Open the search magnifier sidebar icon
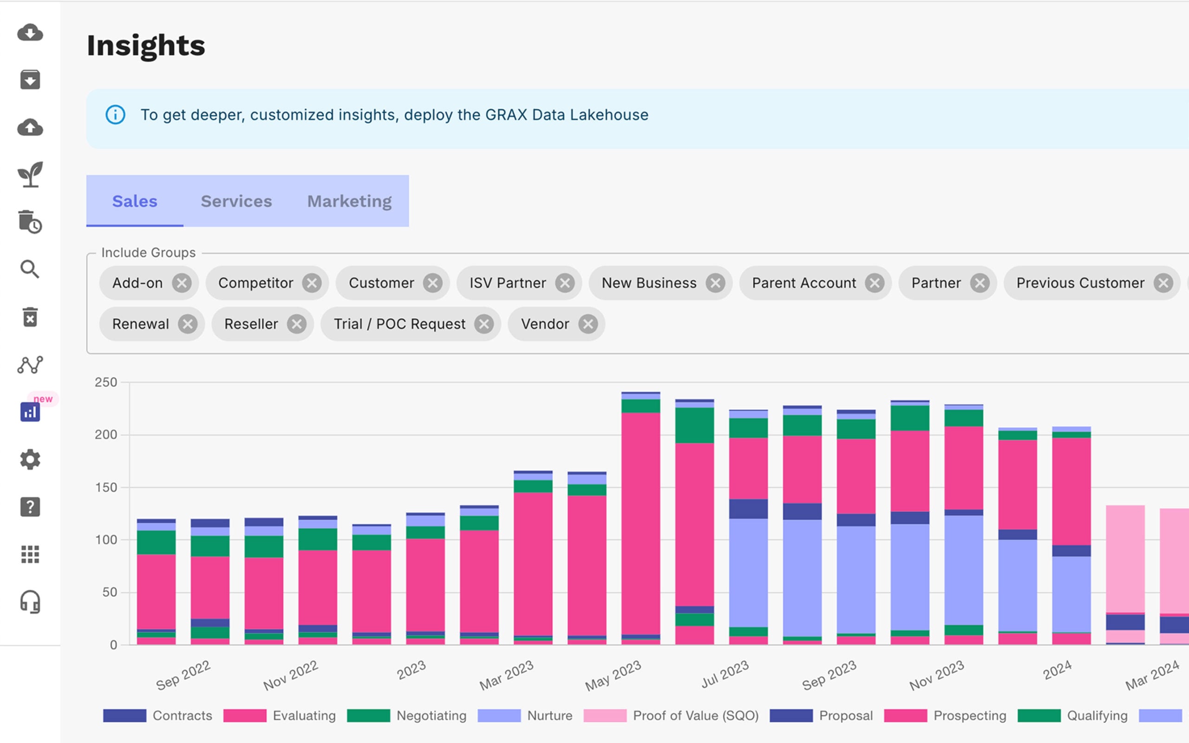Viewport: 1189px width, 743px height. 30,269
